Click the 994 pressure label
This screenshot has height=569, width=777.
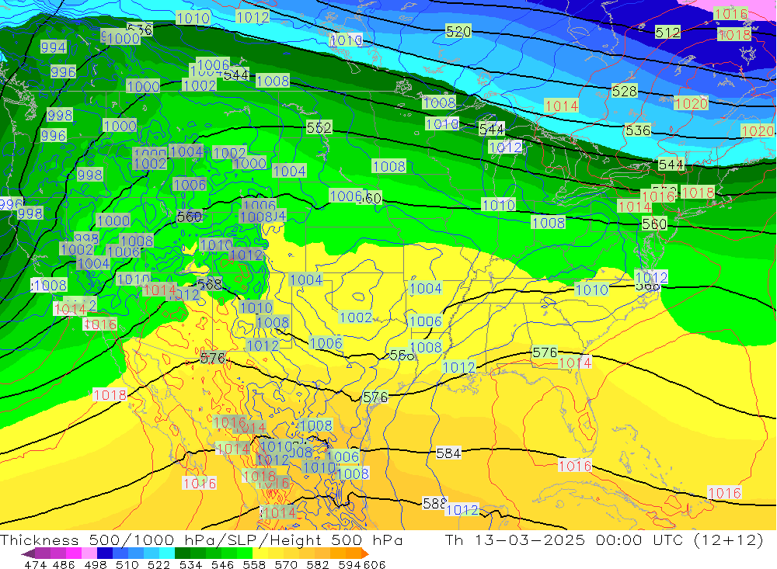tap(53, 47)
